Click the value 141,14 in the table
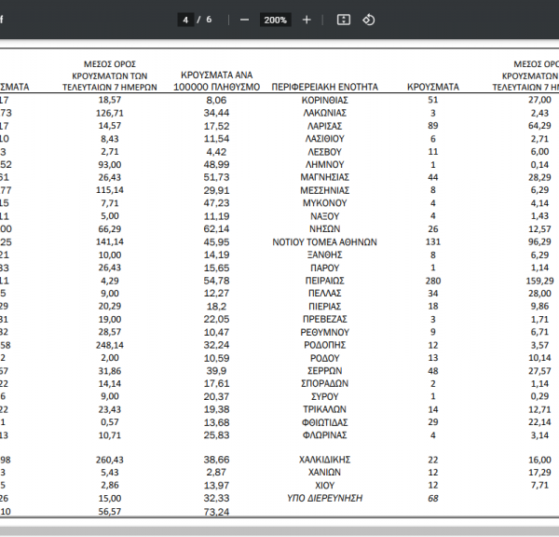Image resolution: width=559 pixels, height=537 pixels. 110,241
